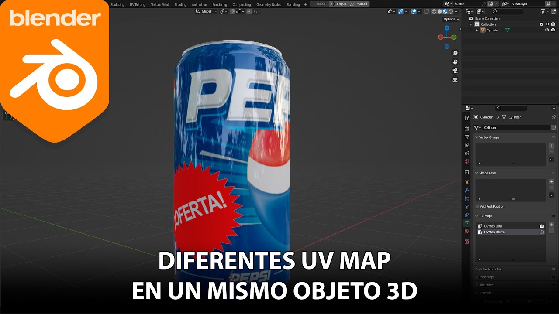
Task: Open the World properties tab
Action: 466,161
